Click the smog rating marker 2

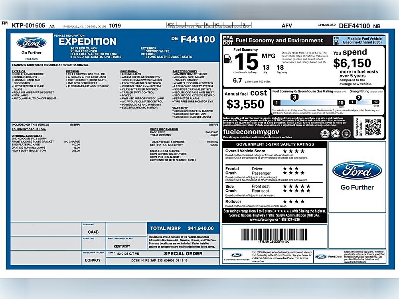pos(359,98)
